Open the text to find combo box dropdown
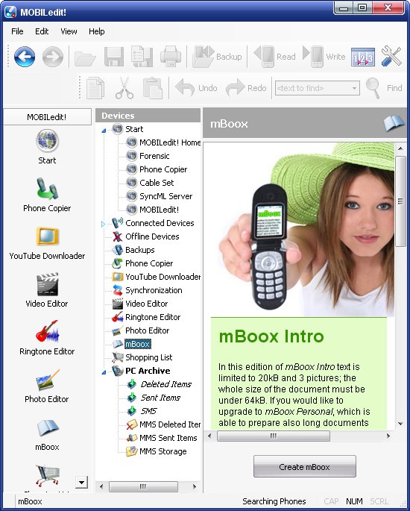Image resolution: width=410 pixels, height=511 pixels. (354, 88)
